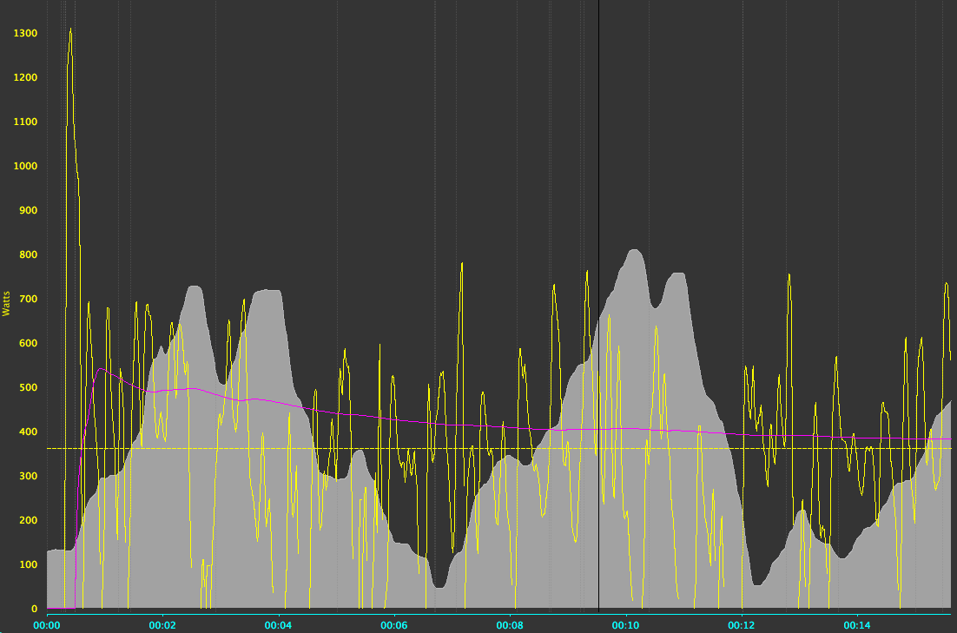Click the 00:12 time axis label
Image resolution: width=957 pixels, height=633 pixels.
(x=742, y=624)
